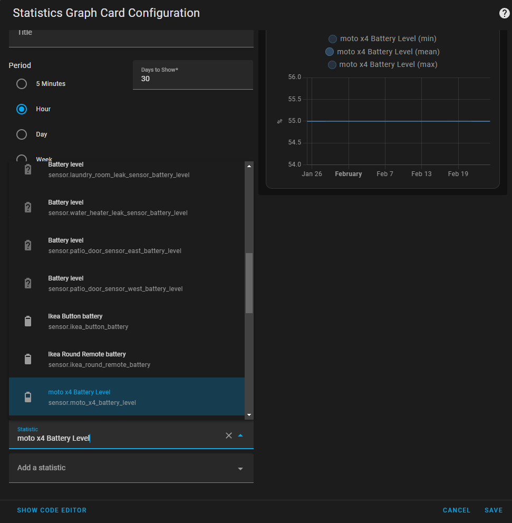Click the Feb 13 axis label

(421, 174)
